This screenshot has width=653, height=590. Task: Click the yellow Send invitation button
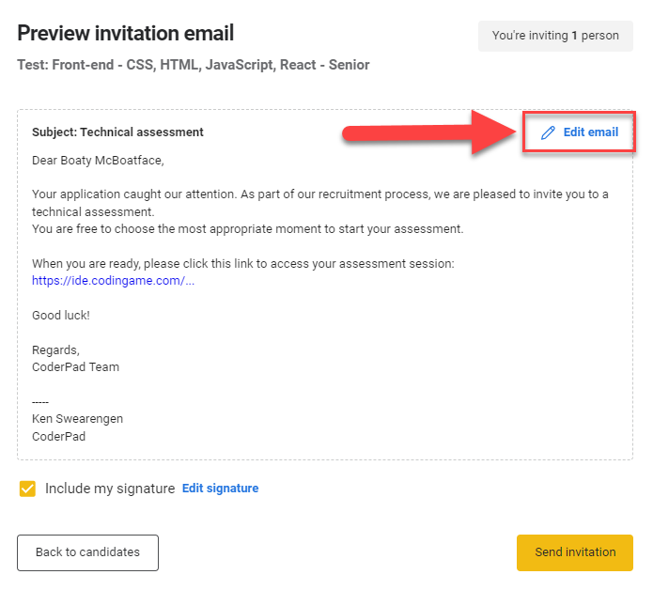point(574,552)
